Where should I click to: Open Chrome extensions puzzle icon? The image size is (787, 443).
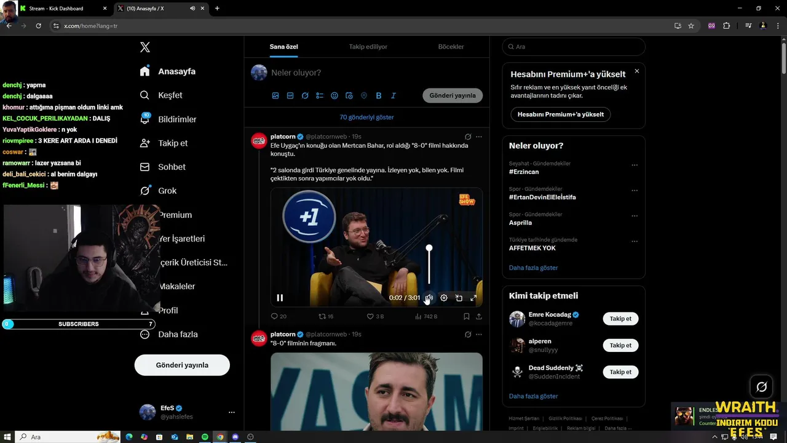[x=726, y=26]
